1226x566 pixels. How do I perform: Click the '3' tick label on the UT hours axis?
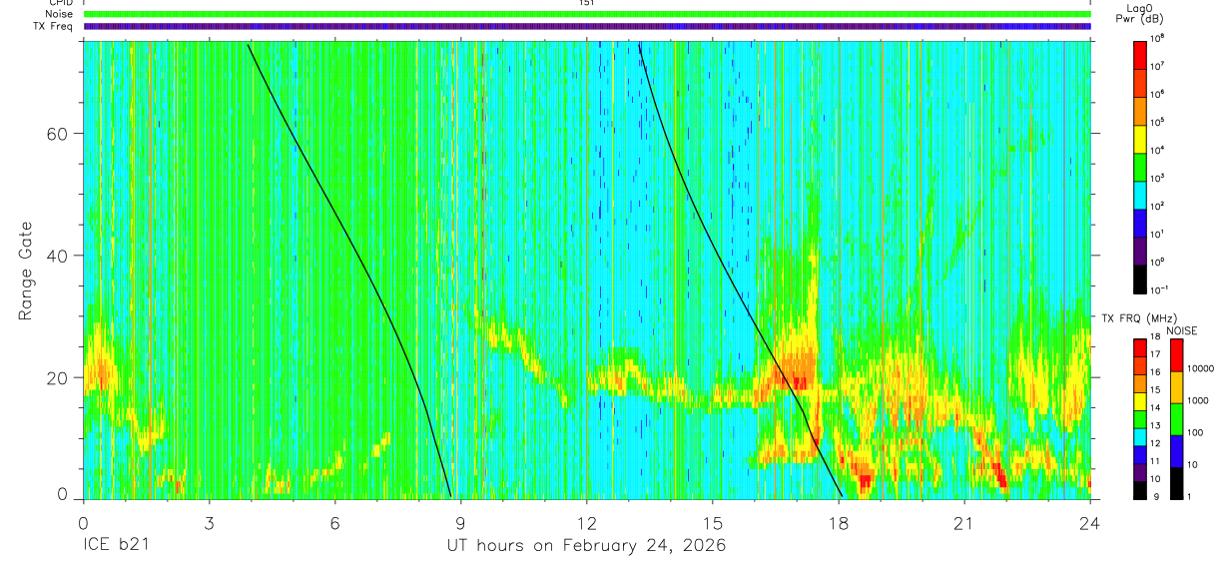209,524
